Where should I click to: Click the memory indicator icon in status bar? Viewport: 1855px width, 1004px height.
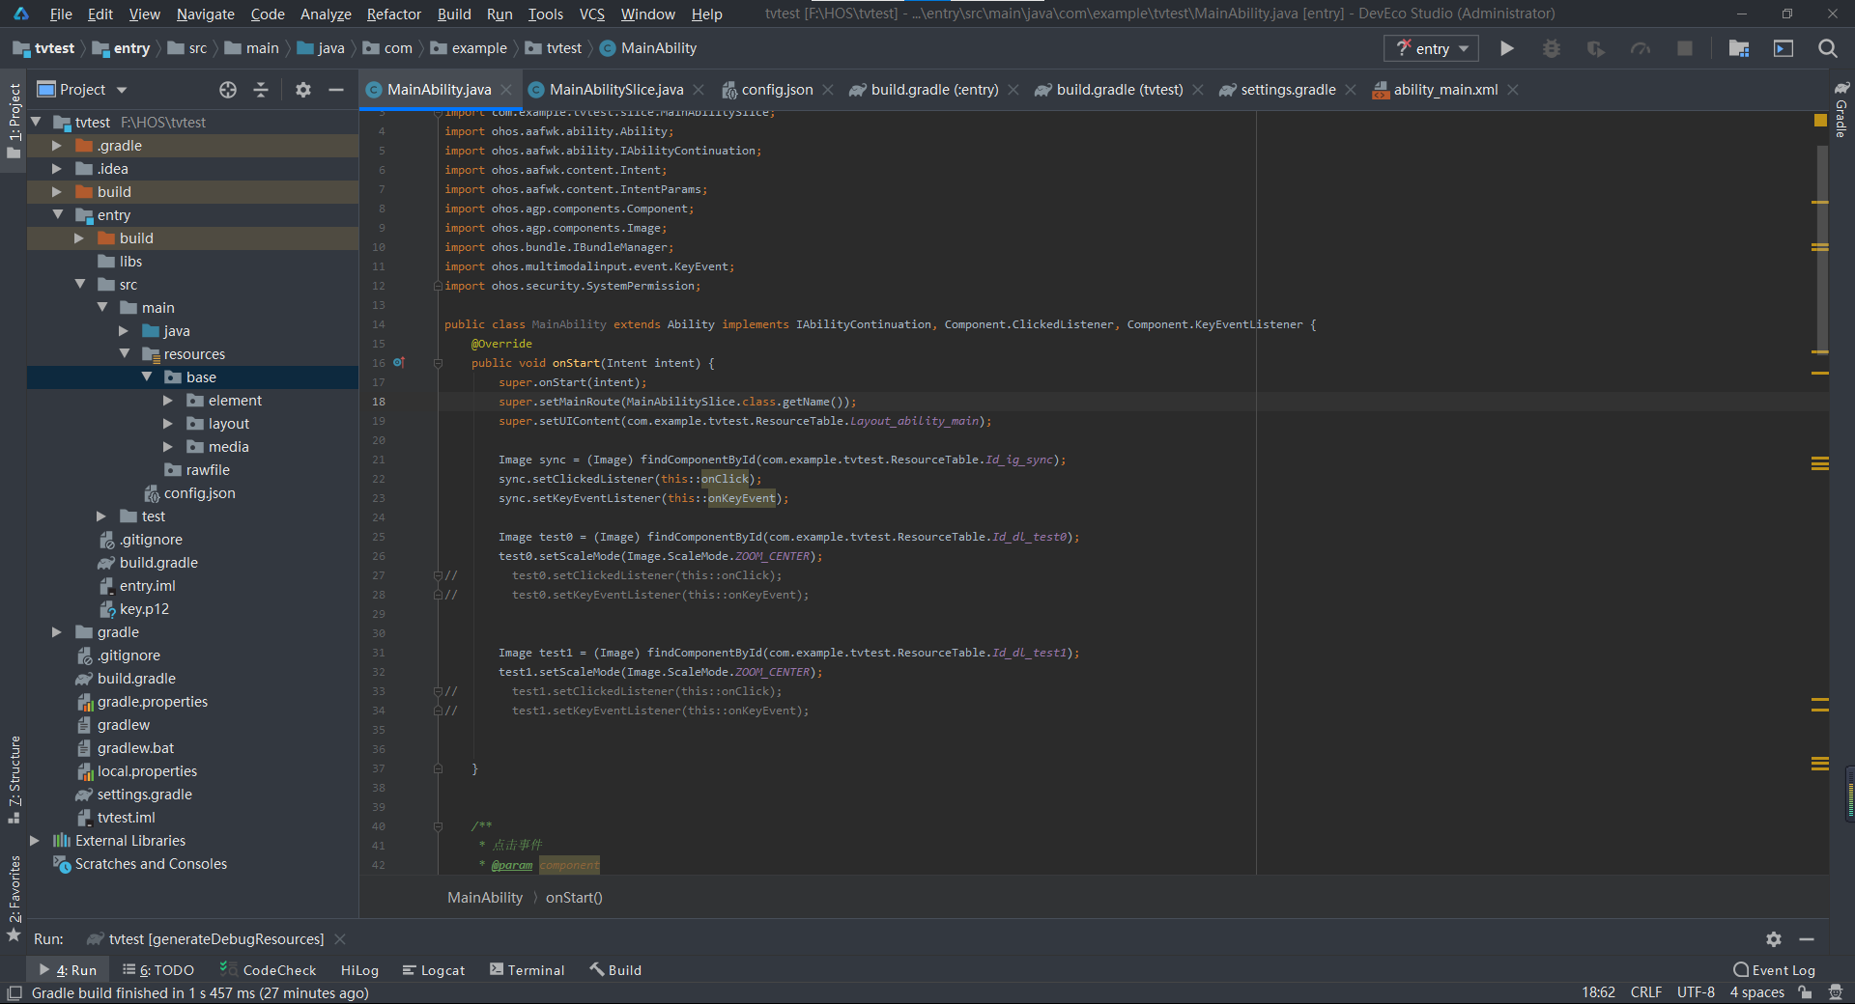[1836, 992]
